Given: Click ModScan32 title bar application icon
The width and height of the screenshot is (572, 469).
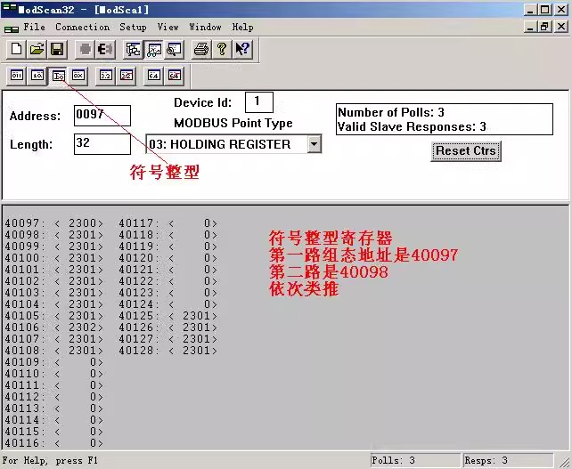Looking at the screenshot, I should [9, 9].
